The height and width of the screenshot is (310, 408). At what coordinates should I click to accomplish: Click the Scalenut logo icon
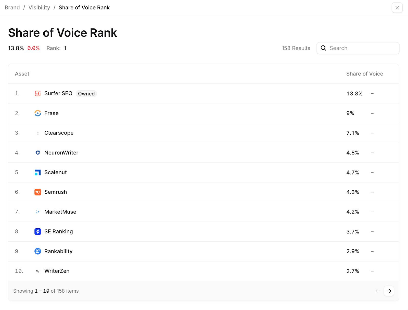[x=38, y=172]
